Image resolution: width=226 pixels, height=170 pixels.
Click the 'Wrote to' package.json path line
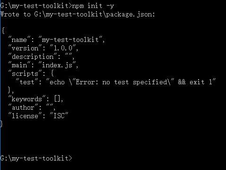[78, 15]
